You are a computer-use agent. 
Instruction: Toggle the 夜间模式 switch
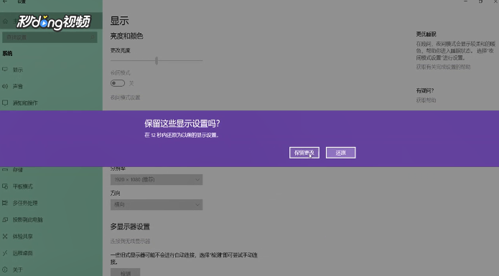pyautogui.click(x=118, y=83)
